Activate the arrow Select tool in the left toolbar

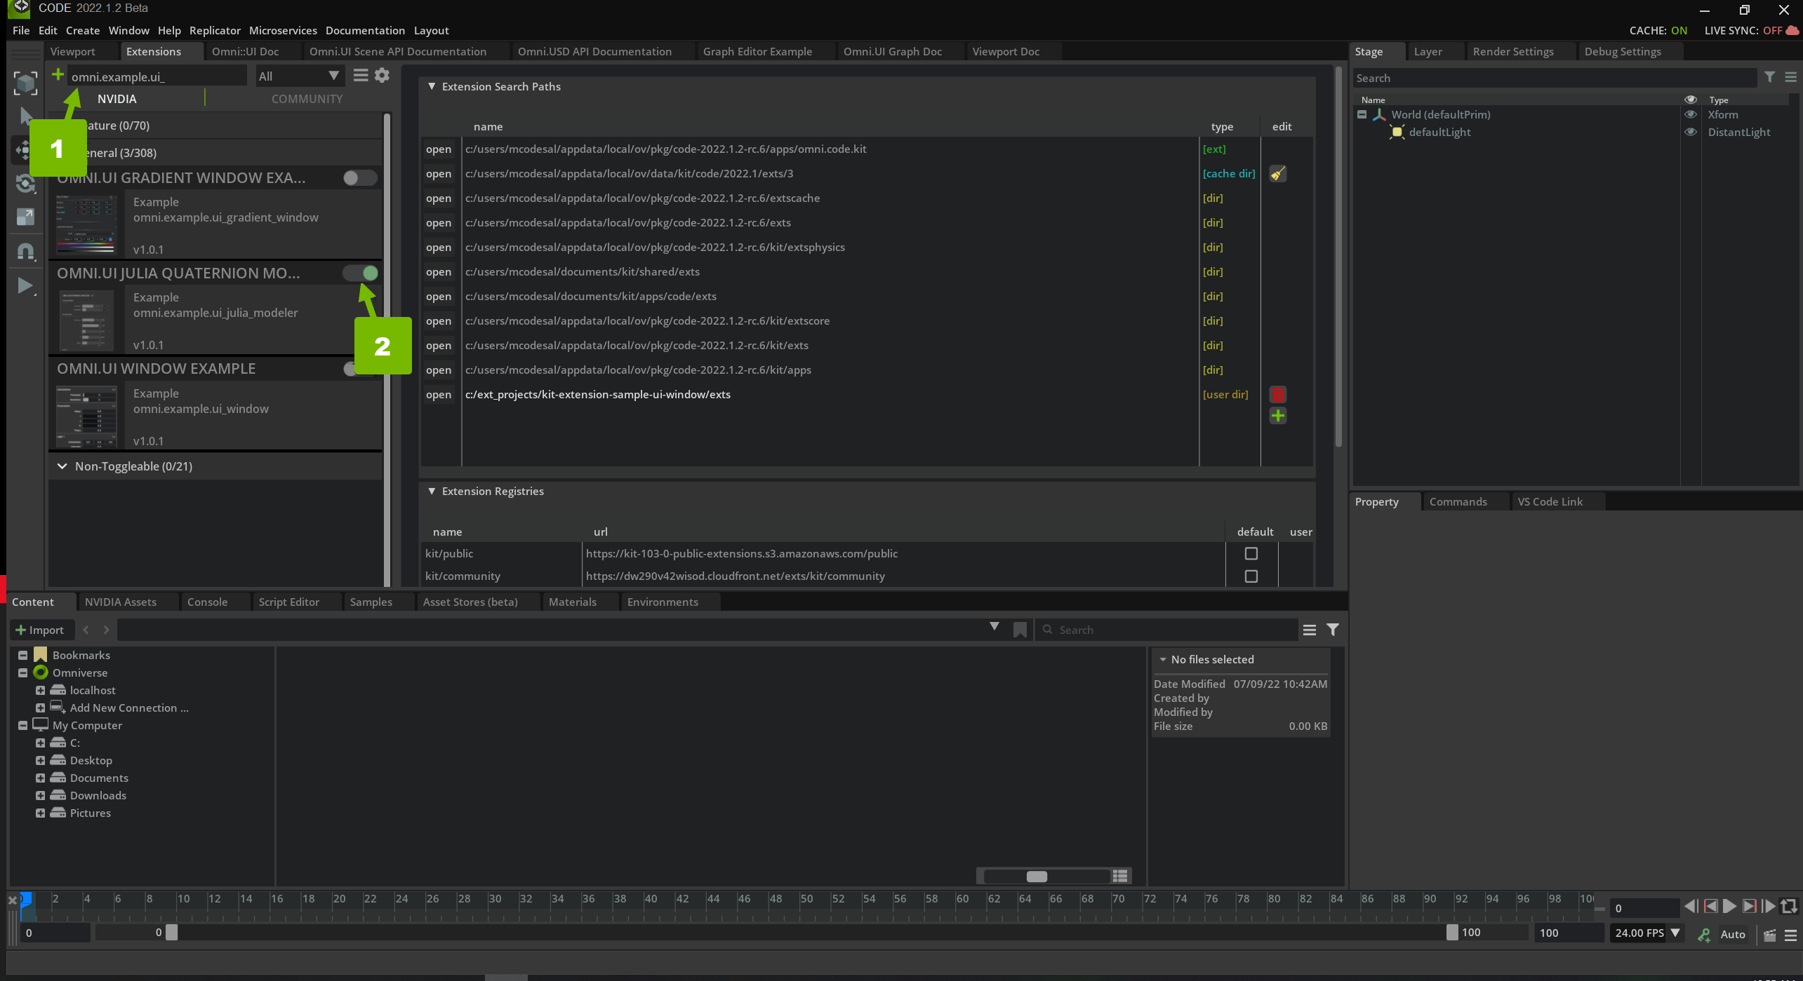pos(26,116)
